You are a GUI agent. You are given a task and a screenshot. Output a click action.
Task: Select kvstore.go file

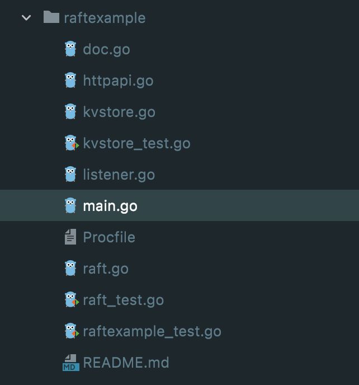point(119,112)
